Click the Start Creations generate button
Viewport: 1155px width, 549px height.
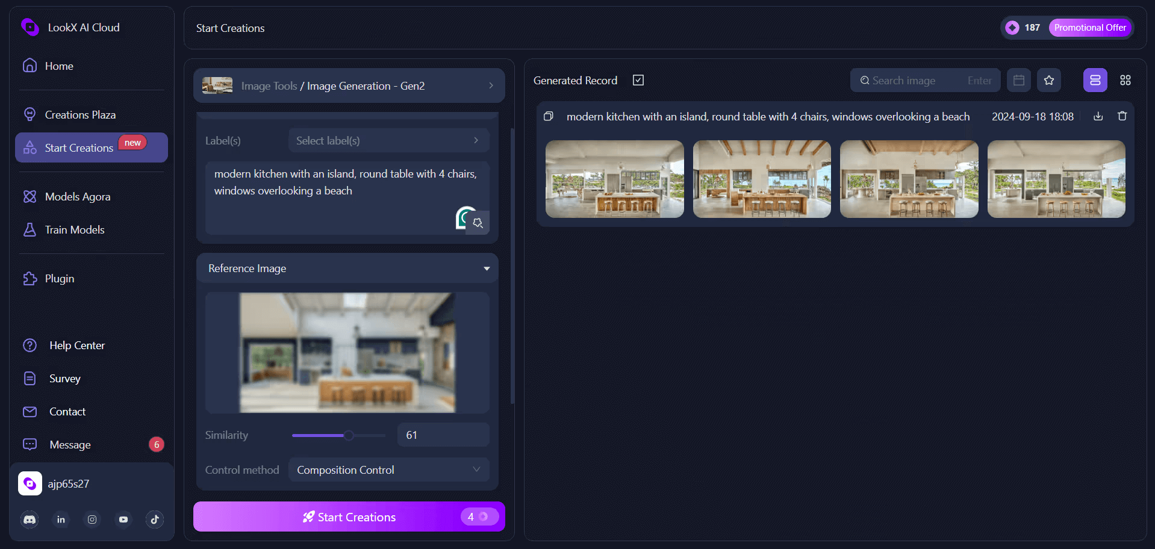pyautogui.click(x=349, y=516)
